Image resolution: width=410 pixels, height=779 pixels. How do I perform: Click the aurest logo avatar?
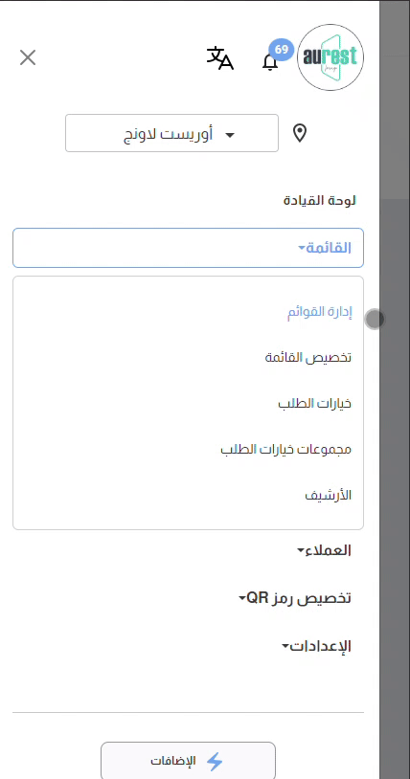(330, 57)
